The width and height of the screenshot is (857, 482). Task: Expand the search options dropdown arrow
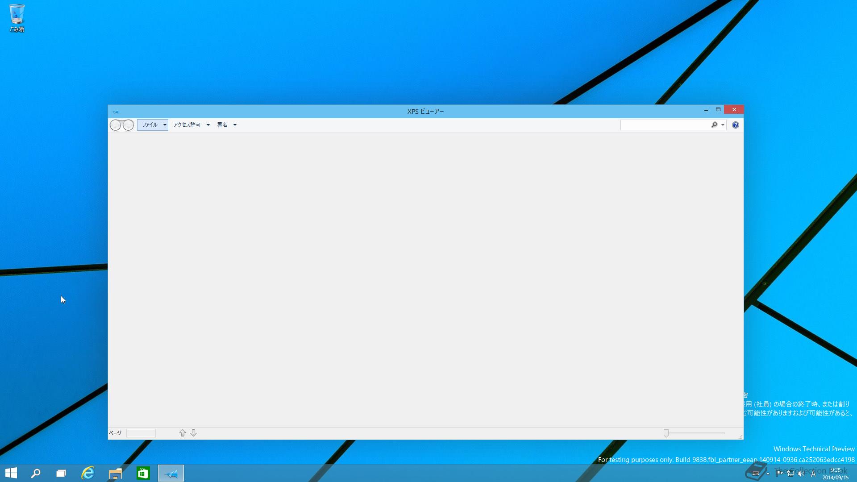pyautogui.click(x=723, y=125)
